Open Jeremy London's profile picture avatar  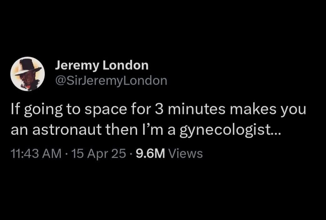[28, 74]
